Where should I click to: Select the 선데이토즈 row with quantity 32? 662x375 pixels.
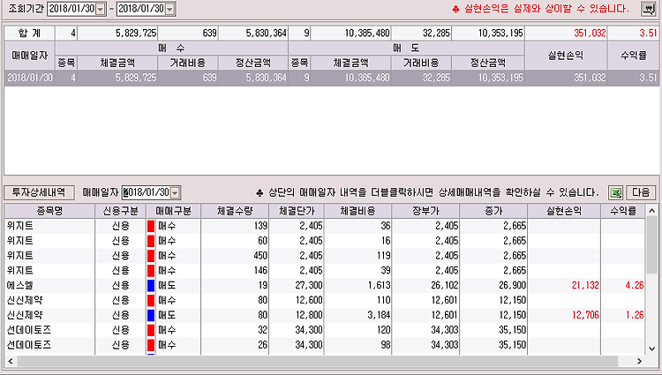(x=325, y=330)
